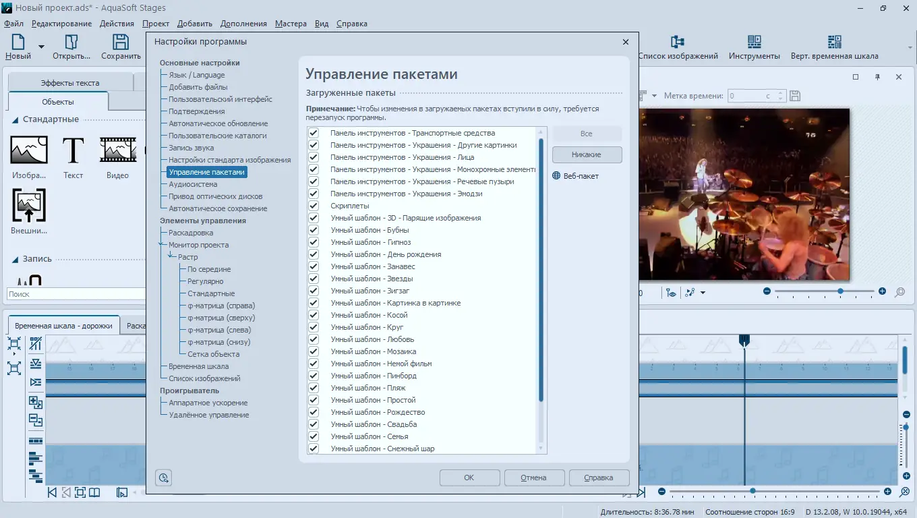This screenshot has height=518, width=917.
Task: Uncheck Умный шаблон - Свадьба checkbox
Action: click(x=314, y=424)
